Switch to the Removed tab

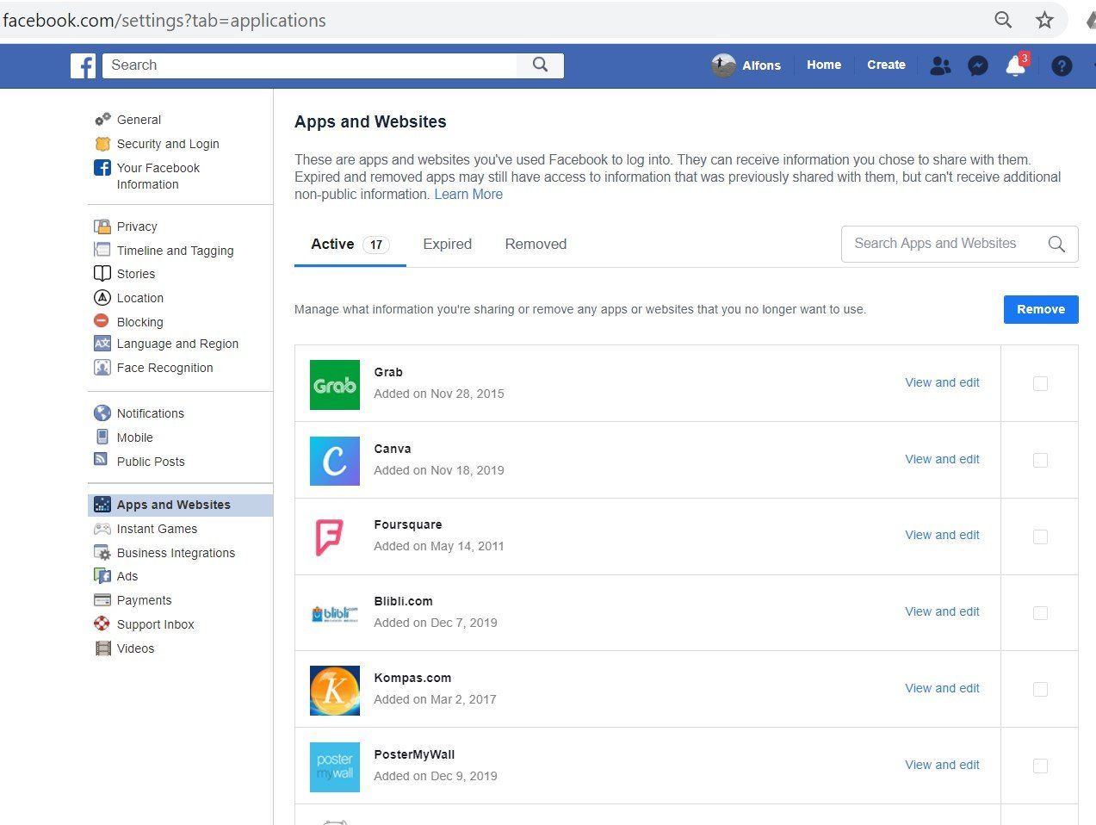tap(536, 245)
